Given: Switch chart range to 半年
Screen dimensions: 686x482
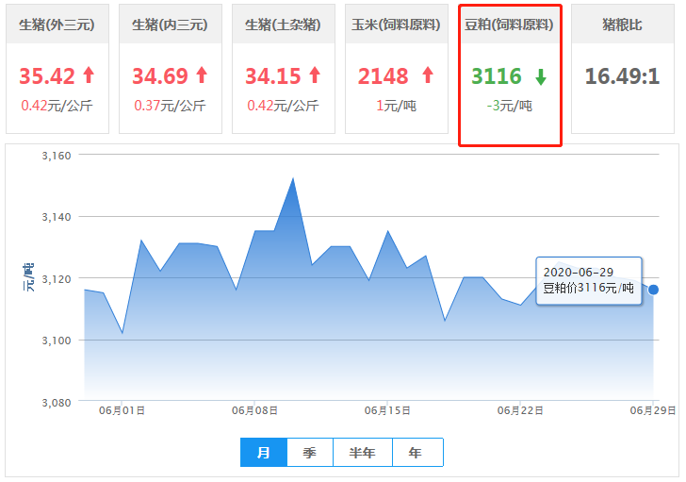Looking at the screenshot, I should coord(363,453).
